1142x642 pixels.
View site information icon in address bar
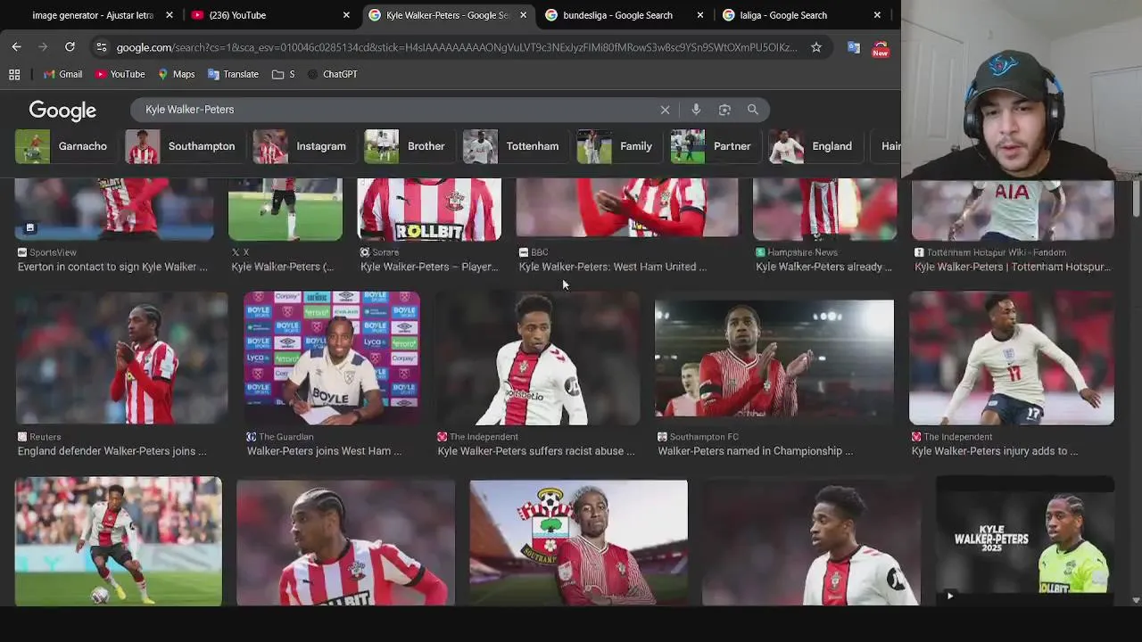coord(101,47)
